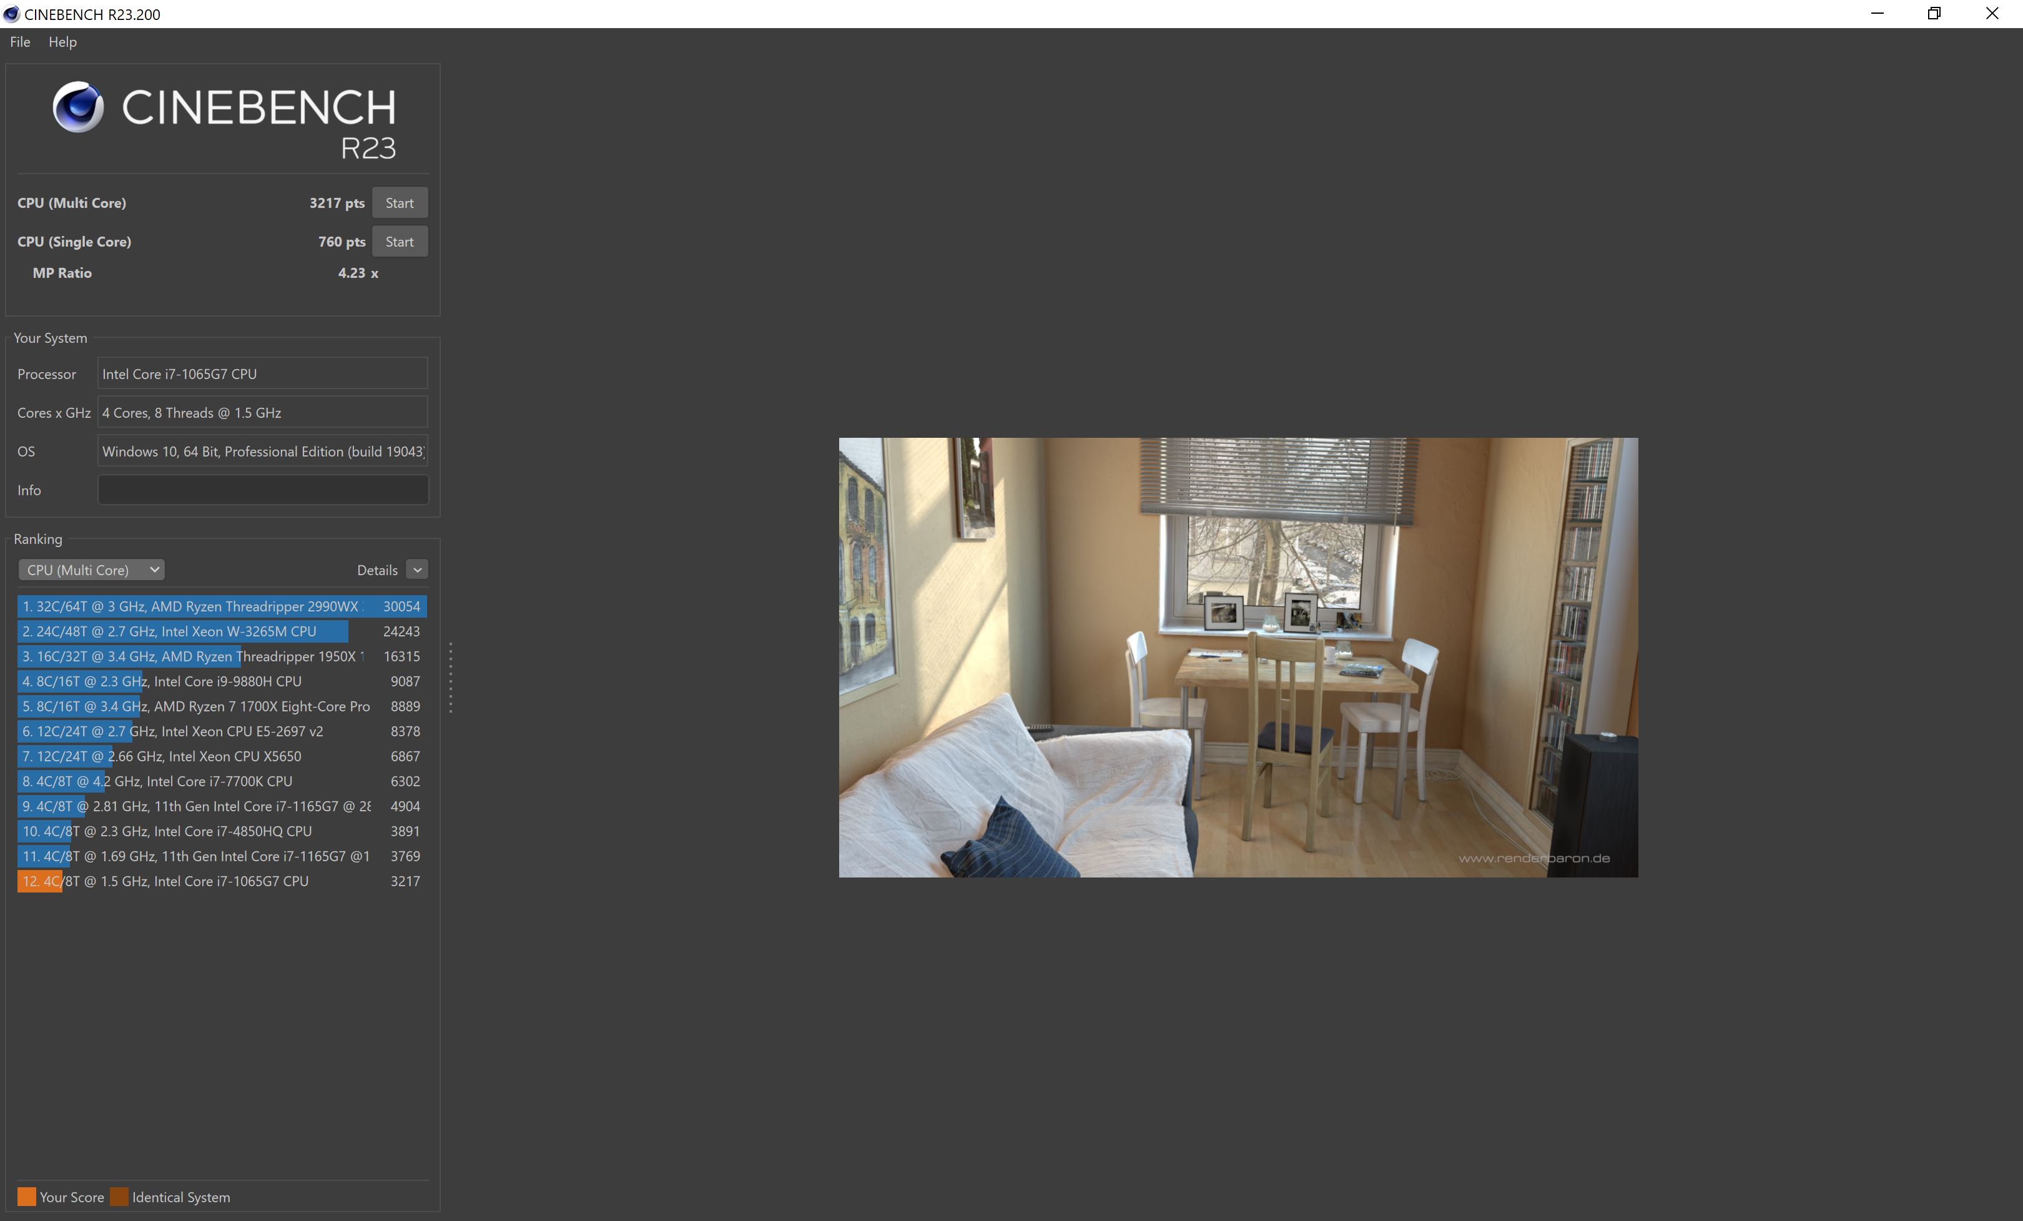
Task: Click the OS field Windows 10
Action: [263, 451]
